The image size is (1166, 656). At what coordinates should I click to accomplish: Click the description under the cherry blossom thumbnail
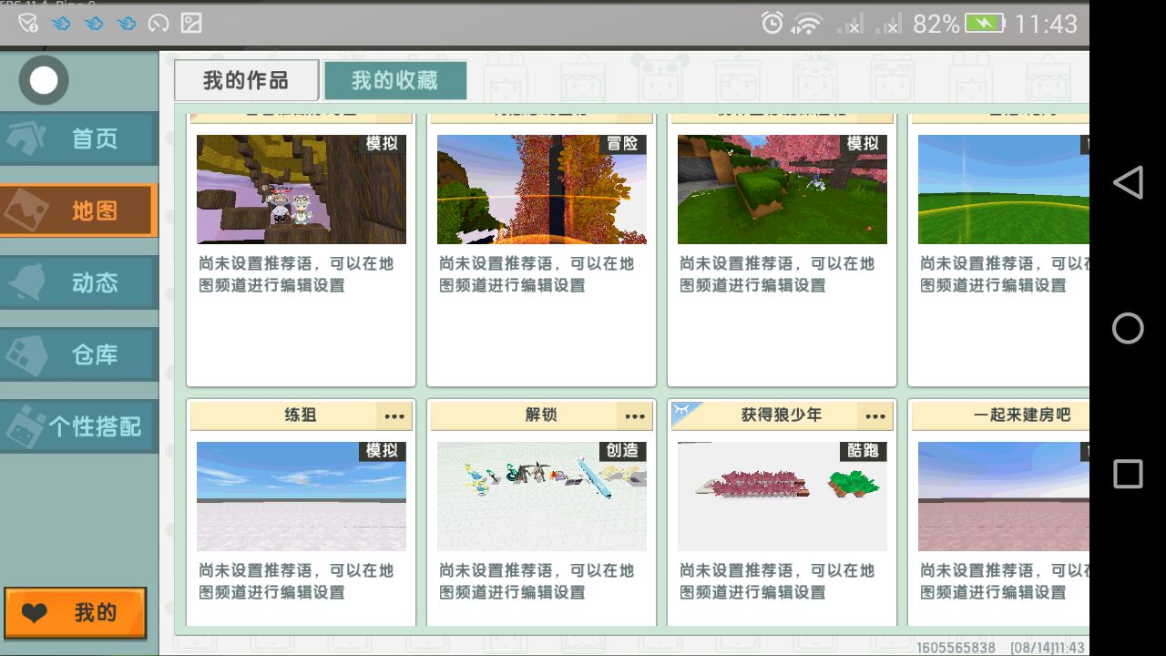point(777,274)
